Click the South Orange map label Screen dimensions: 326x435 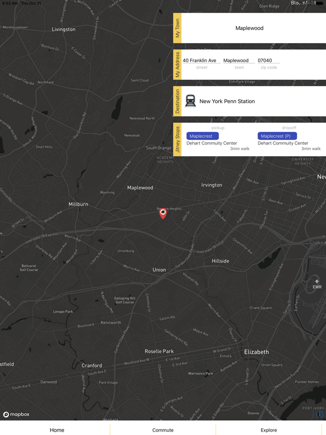click(158, 148)
